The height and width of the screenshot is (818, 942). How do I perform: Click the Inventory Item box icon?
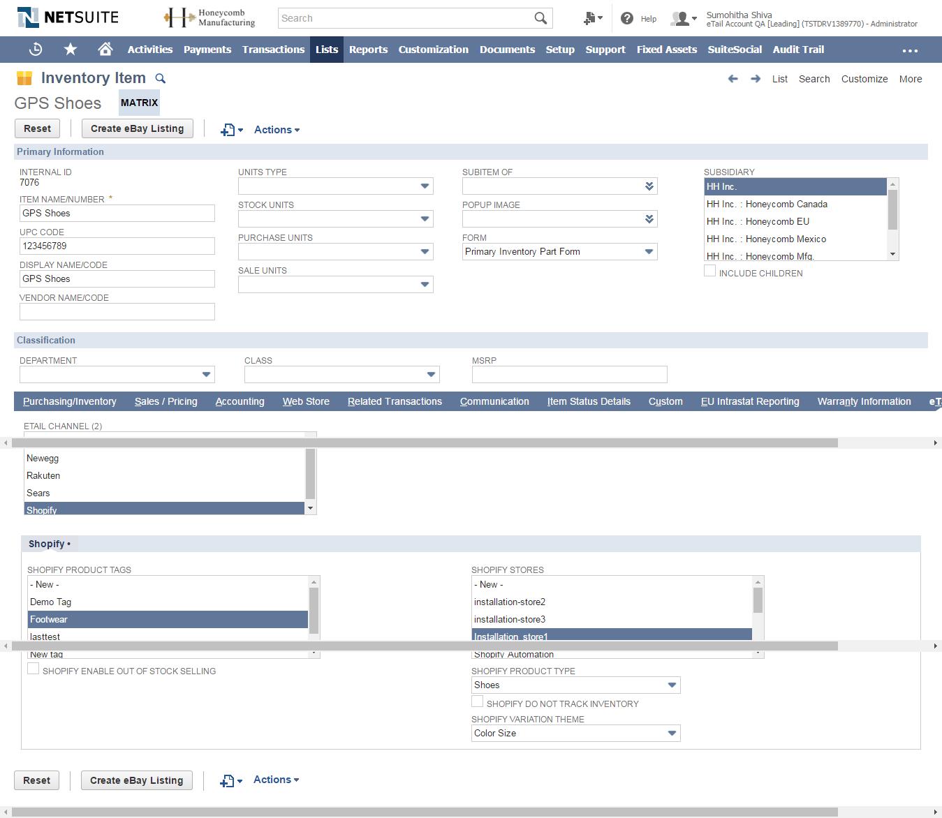coord(24,77)
